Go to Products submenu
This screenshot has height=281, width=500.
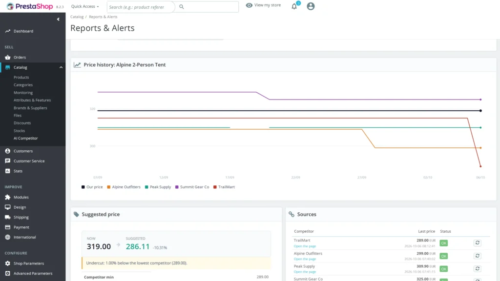pyautogui.click(x=21, y=78)
